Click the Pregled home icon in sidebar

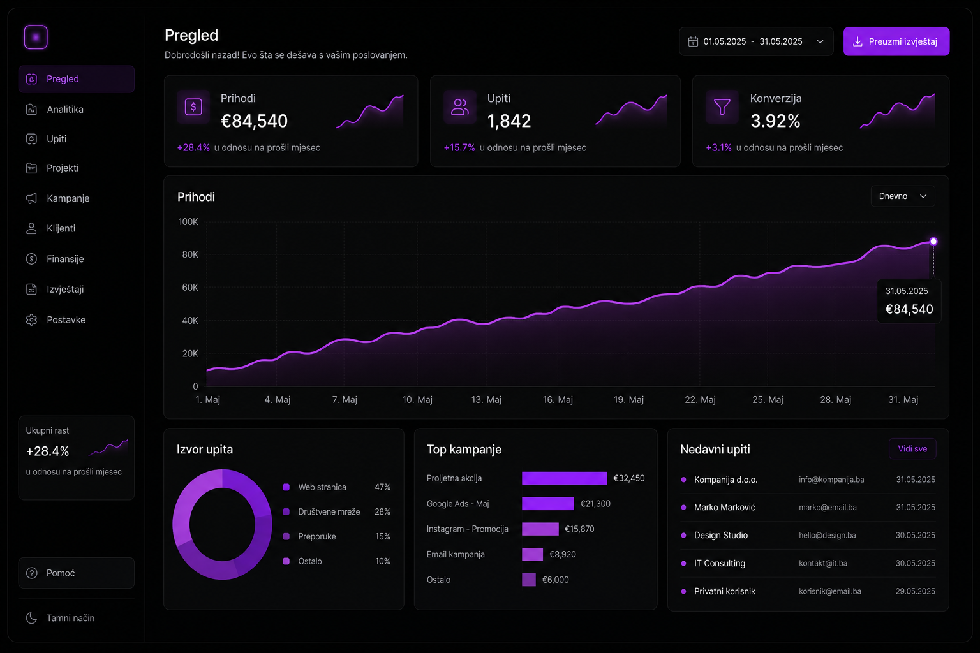click(x=31, y=79)
